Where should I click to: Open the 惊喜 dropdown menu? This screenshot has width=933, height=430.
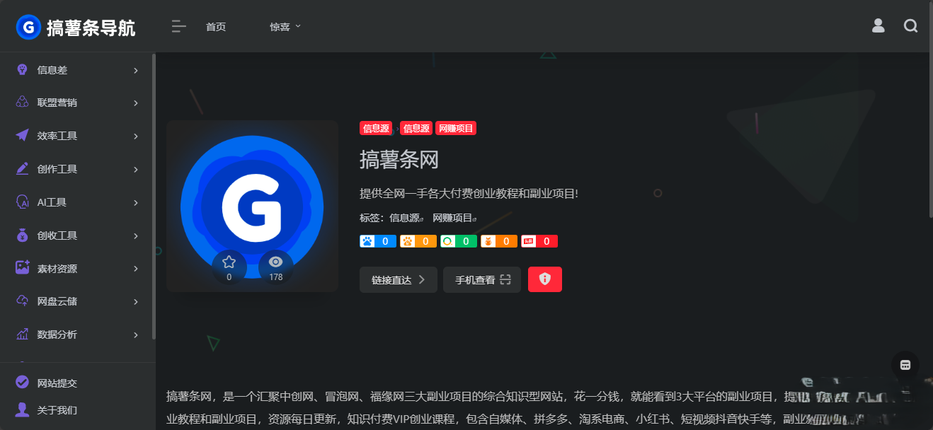click(x=285, y=27)
